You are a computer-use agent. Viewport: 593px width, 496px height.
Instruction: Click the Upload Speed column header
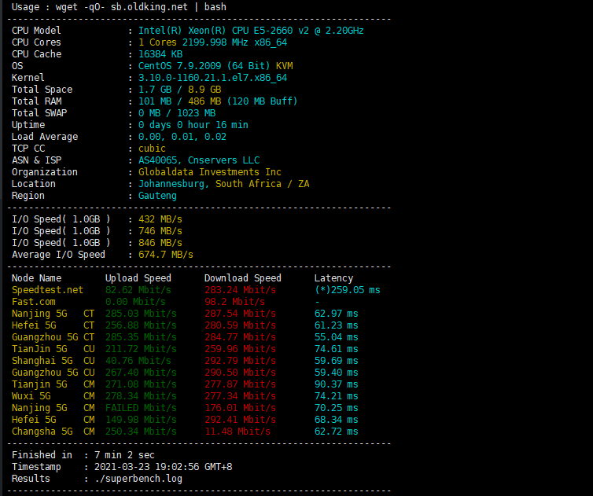pos(138,278)
